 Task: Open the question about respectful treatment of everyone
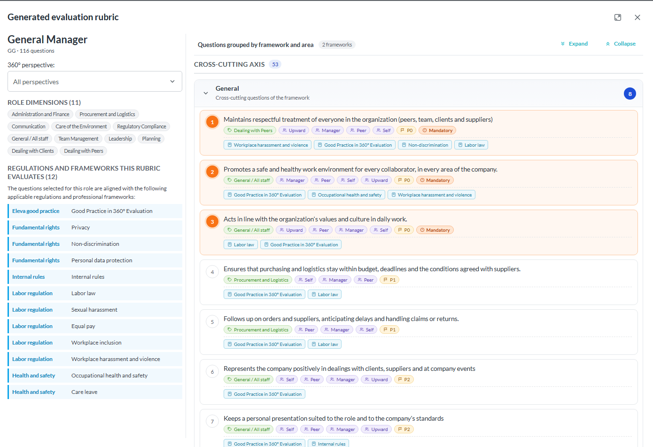tap(358, 119)
